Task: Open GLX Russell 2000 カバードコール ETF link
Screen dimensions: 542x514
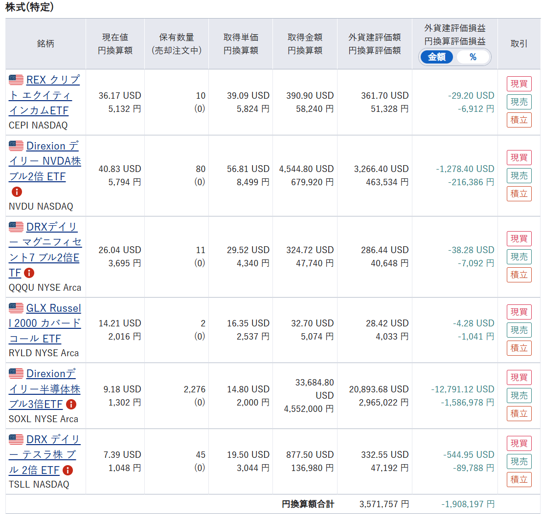Action: pos(45,323)
